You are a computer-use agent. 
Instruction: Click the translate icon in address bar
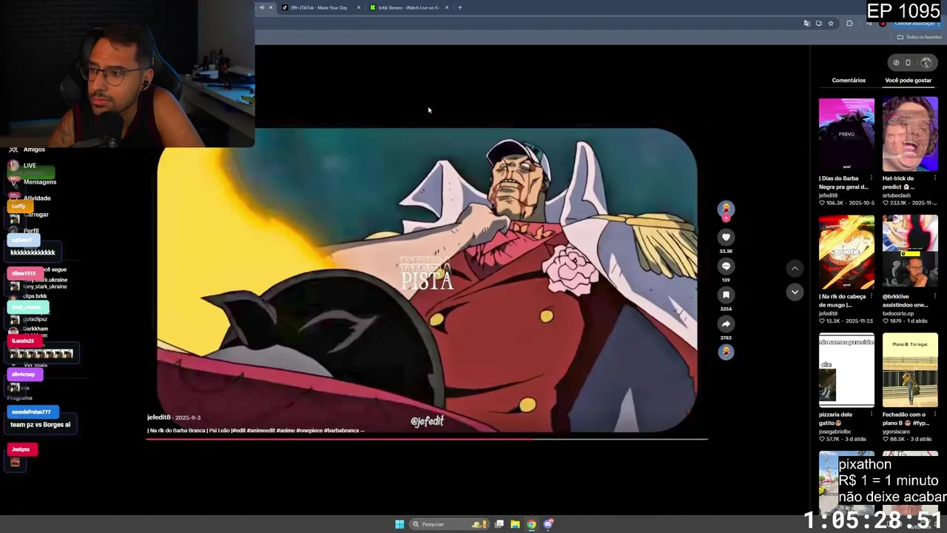806,24
